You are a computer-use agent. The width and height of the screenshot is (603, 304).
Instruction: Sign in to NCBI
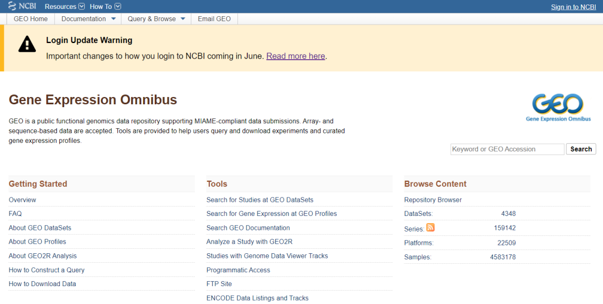tap(573, 7)
